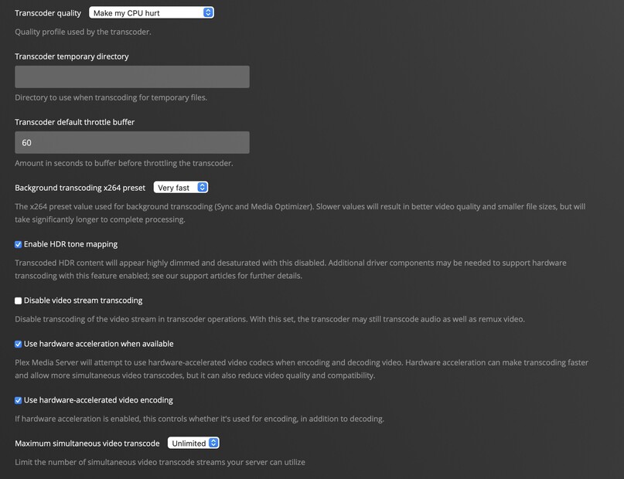
Task: Click the Transcoder quality label
Action: click(48, 13)
